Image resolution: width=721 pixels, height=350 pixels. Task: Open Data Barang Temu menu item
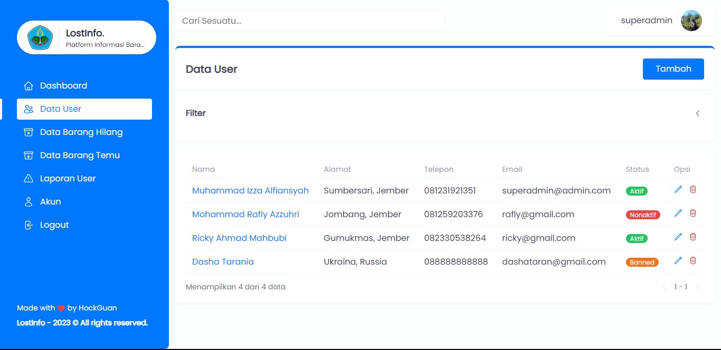pos(80,155)
